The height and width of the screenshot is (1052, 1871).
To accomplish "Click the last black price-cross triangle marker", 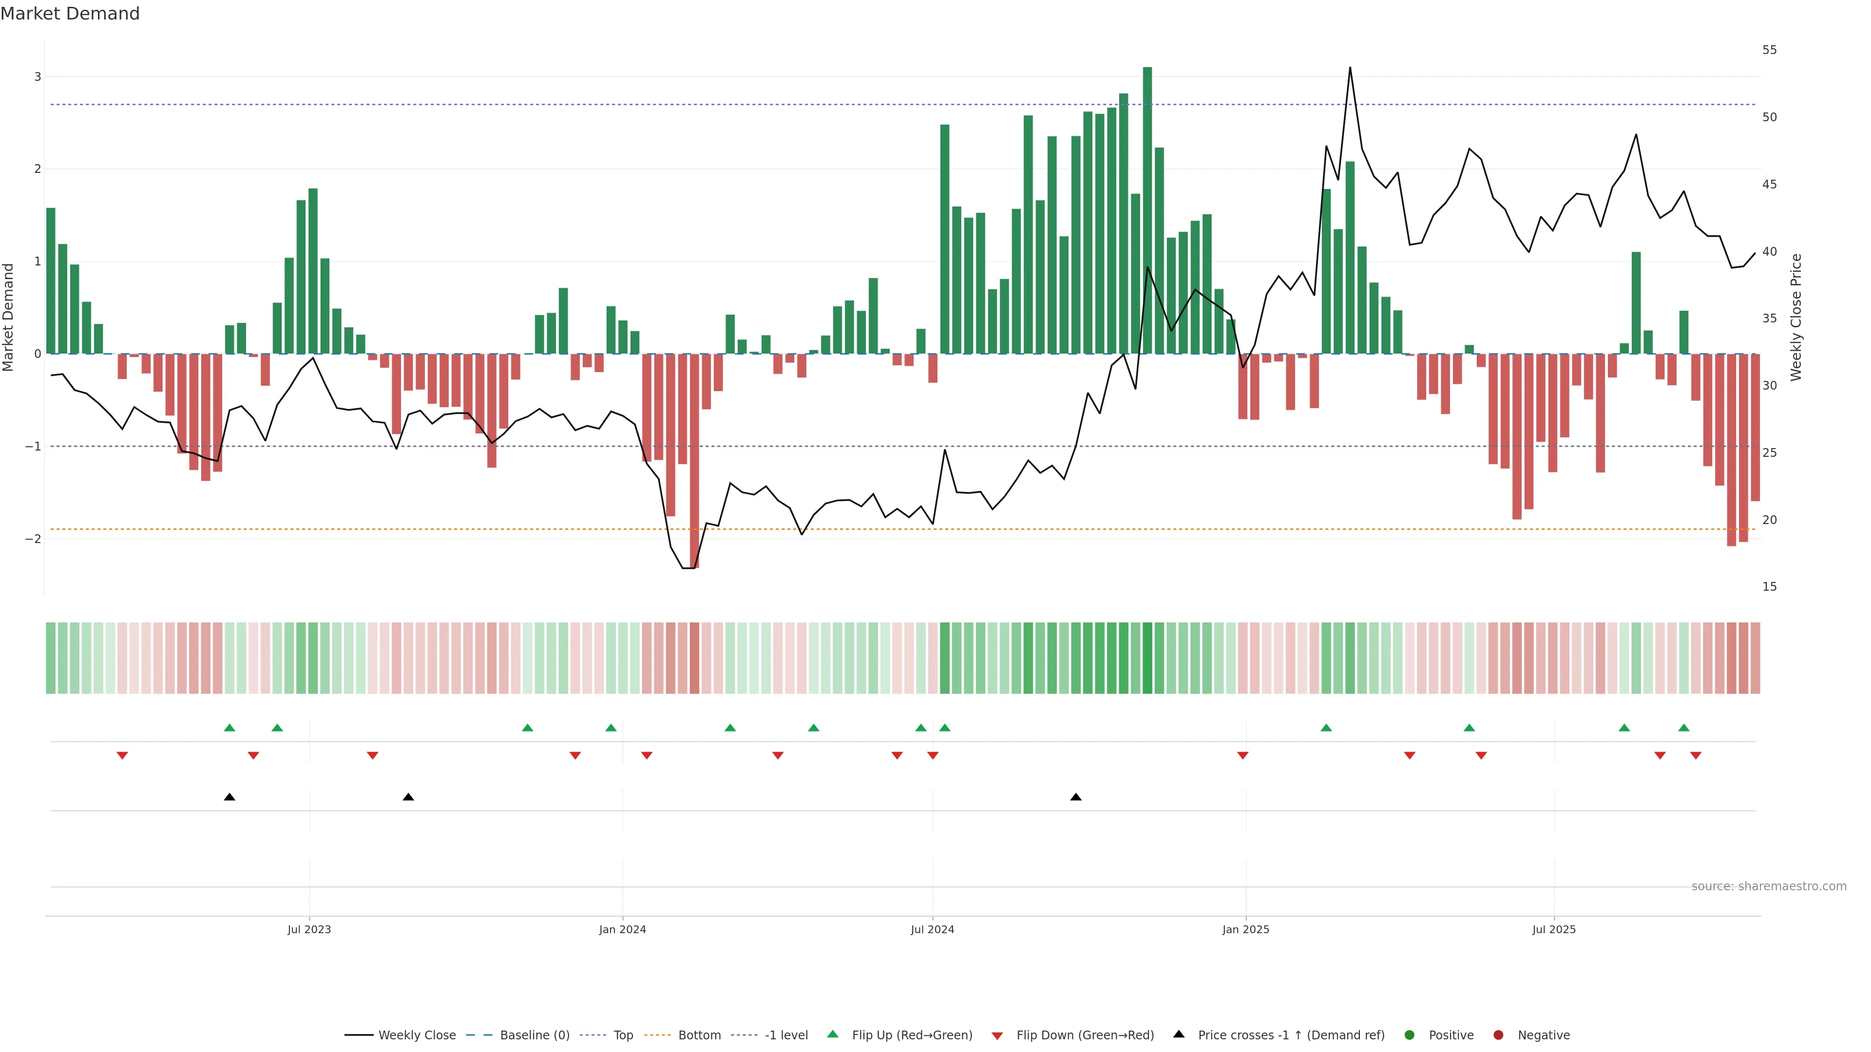I will coord(1076,797).
